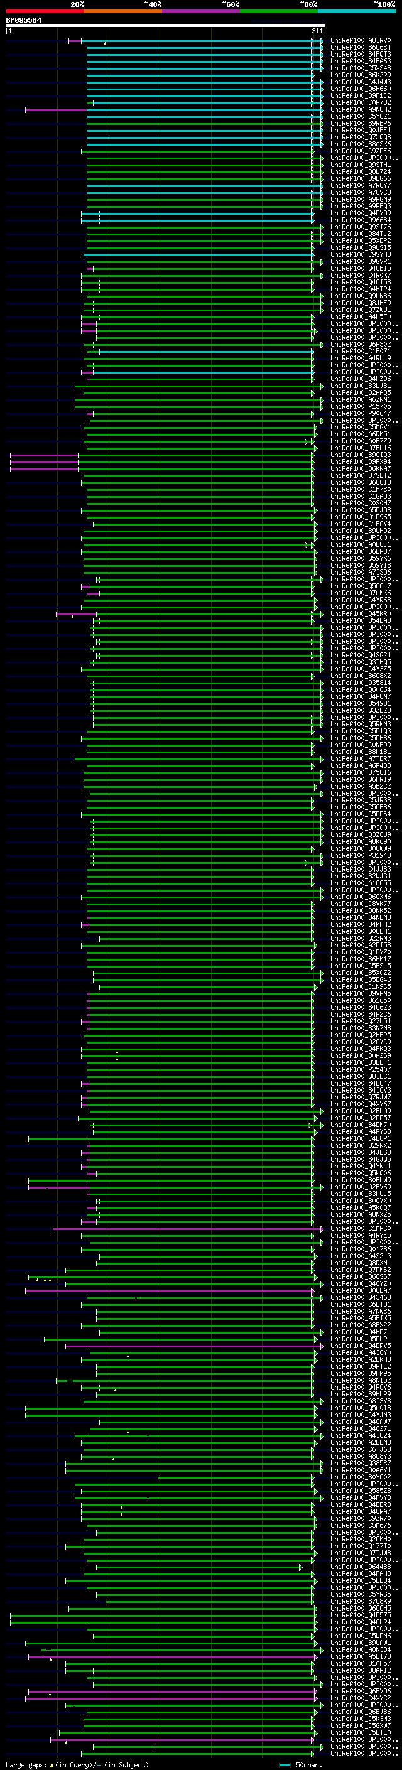Open the entry UniRef100_B5X0Z2
Screen dimensions: 402x1770
[x=360, y=972]
